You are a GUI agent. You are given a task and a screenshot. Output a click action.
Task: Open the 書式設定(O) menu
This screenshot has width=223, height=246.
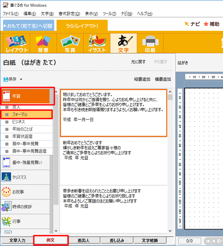[69, 14]
